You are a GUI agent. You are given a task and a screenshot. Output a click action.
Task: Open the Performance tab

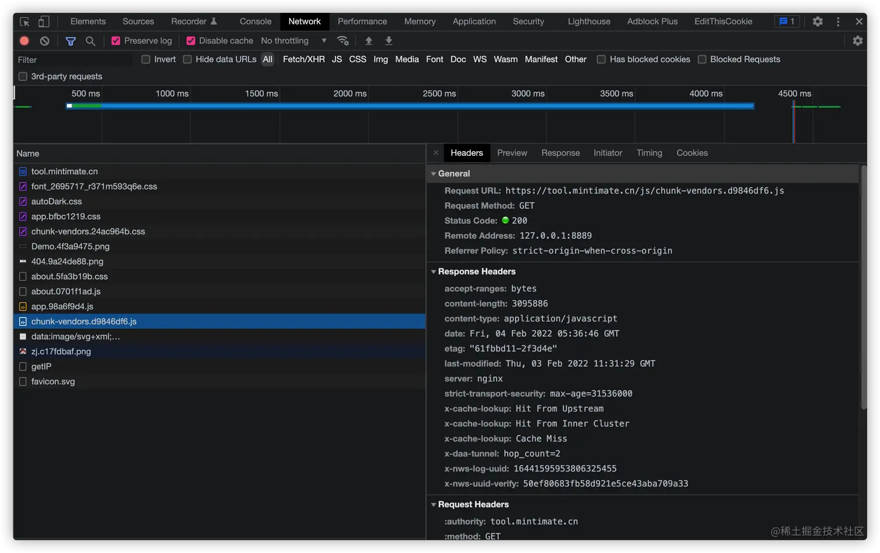(x=362, y=22)
